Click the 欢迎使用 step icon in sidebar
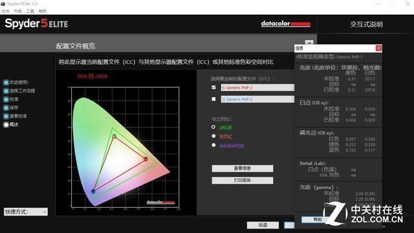 6,83
